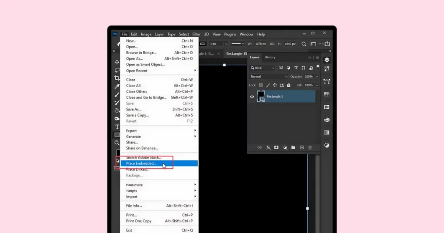Select the Type tool
Screen dimensions: 444x233
(117, 127)
